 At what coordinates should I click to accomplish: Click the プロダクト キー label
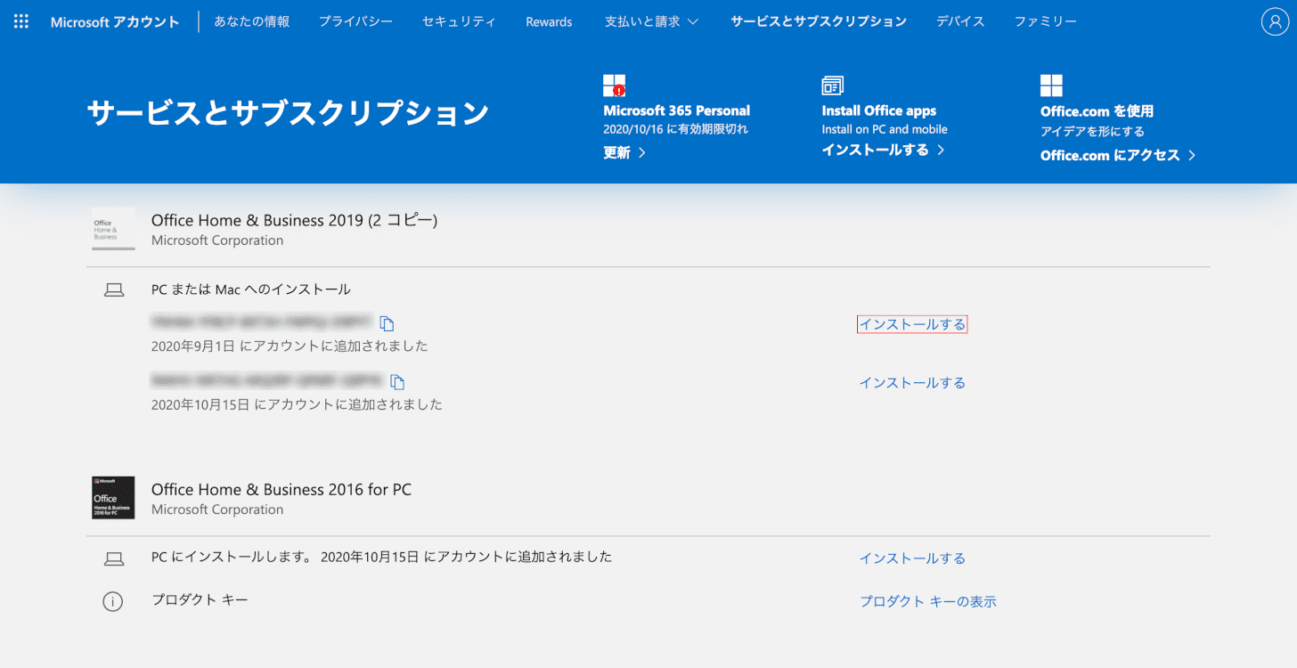pos(200,600)
